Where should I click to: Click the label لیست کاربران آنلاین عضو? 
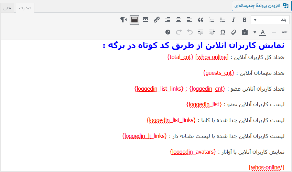coord(256,104)
